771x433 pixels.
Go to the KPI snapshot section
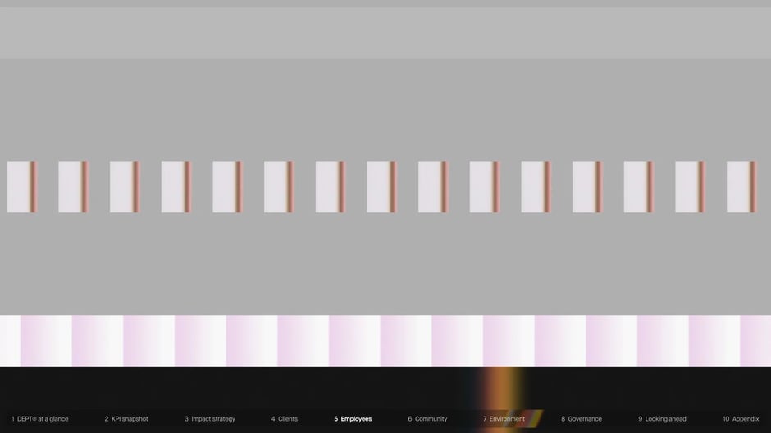pyautogui.click(x=125, y=419)
